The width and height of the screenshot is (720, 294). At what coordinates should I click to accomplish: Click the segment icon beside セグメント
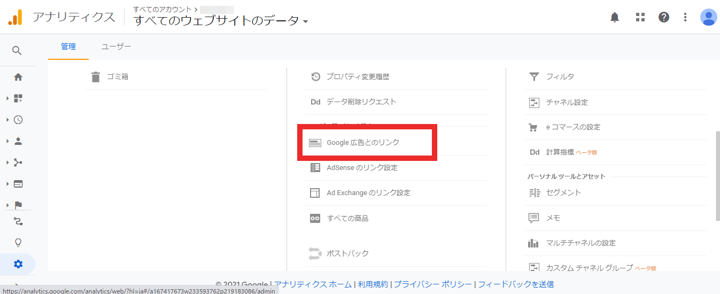[x=533, y=192]
